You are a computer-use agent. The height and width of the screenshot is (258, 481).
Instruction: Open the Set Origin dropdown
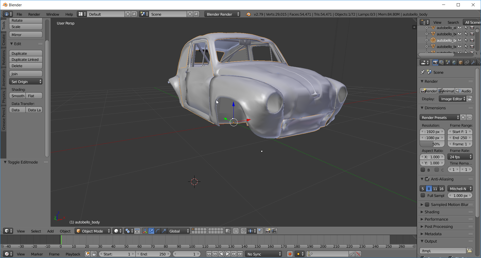[26, 82]
